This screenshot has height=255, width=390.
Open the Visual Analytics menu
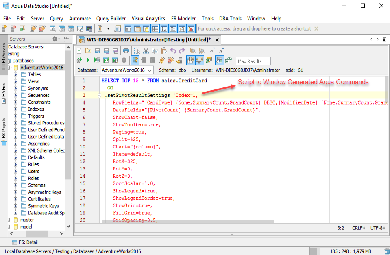pos(148,18)
